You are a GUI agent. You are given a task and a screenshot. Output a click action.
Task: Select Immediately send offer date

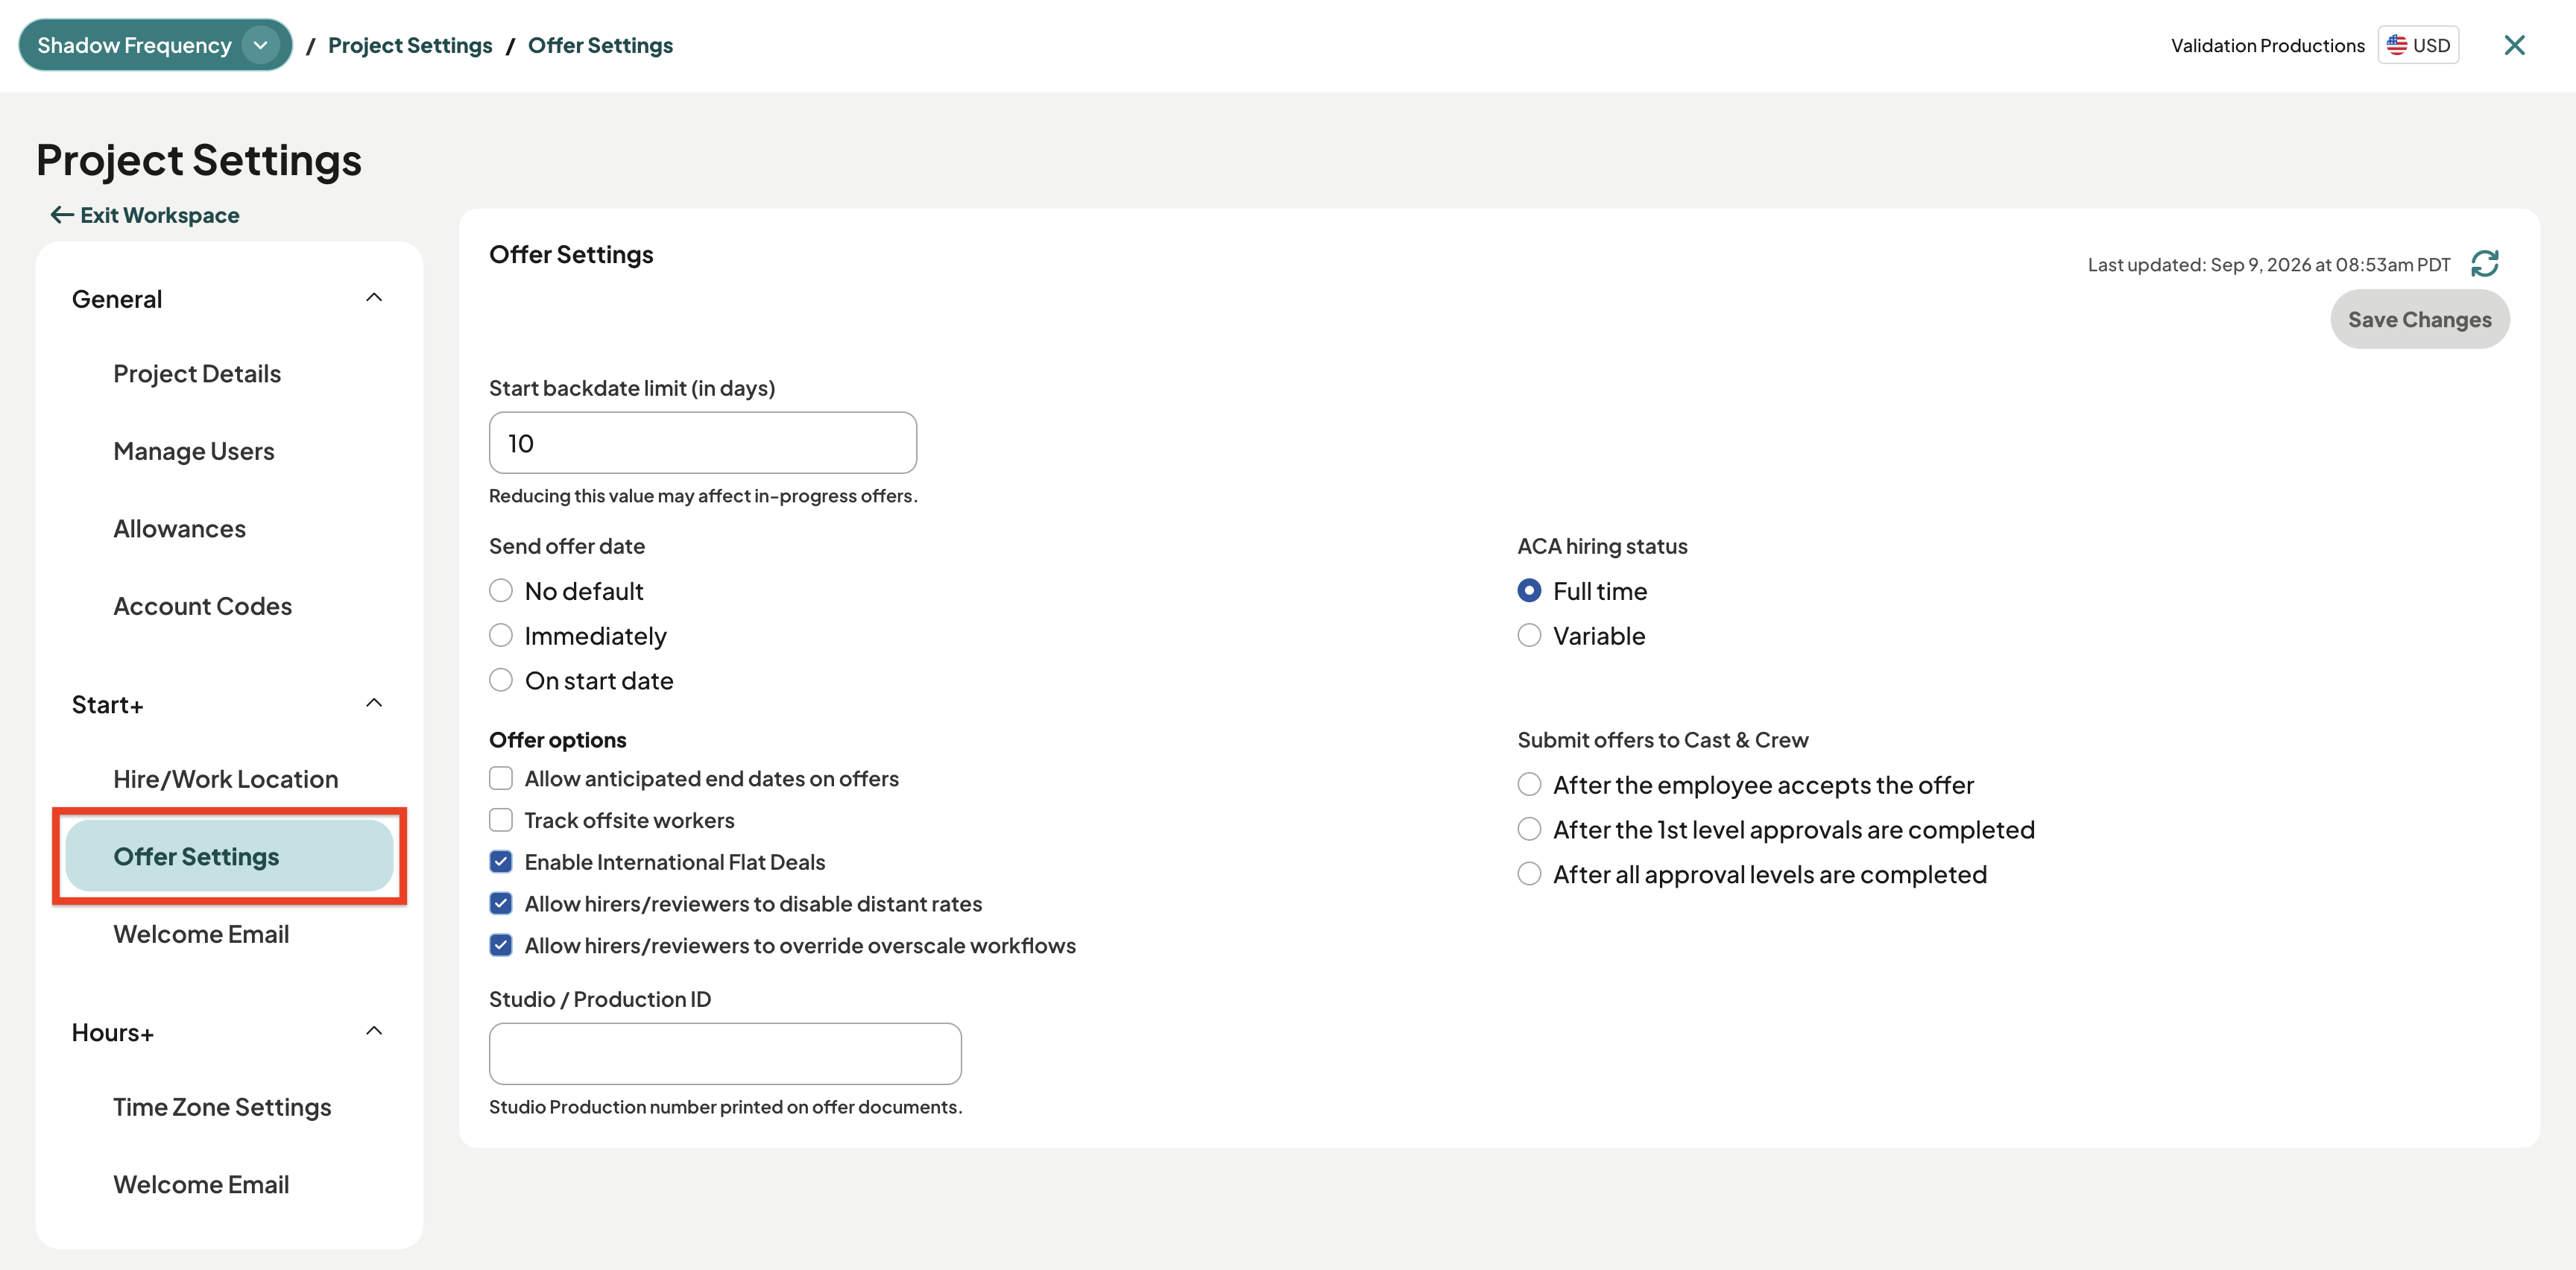tap(501, 636)
